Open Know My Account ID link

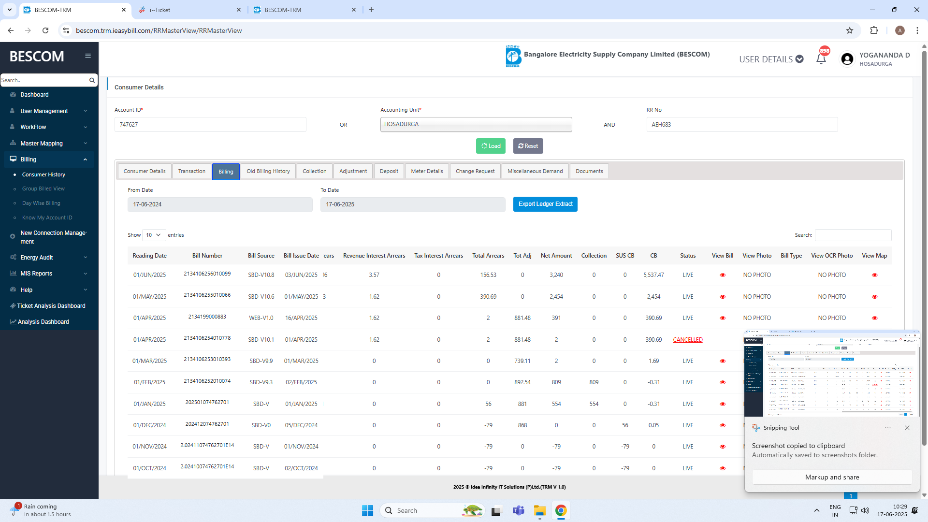tap(47, 218)
